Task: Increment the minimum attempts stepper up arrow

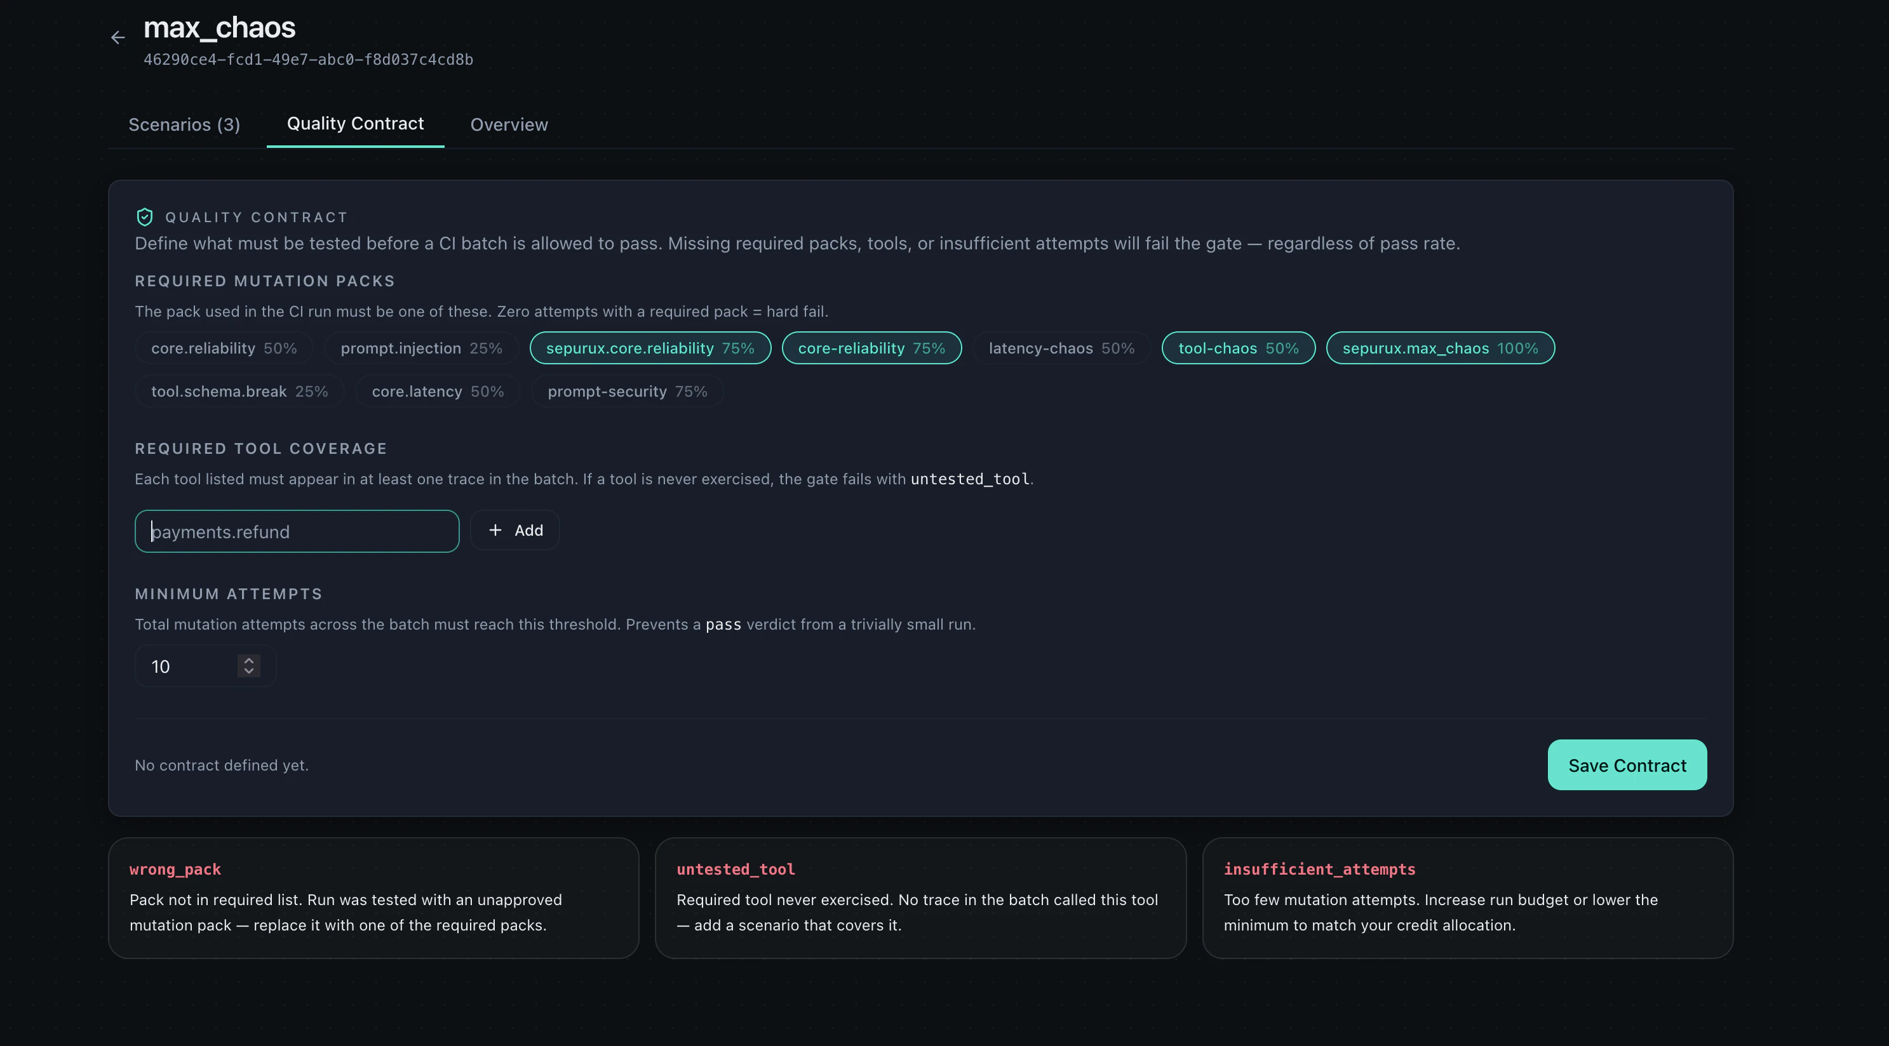Action: (x=248, y=659)
